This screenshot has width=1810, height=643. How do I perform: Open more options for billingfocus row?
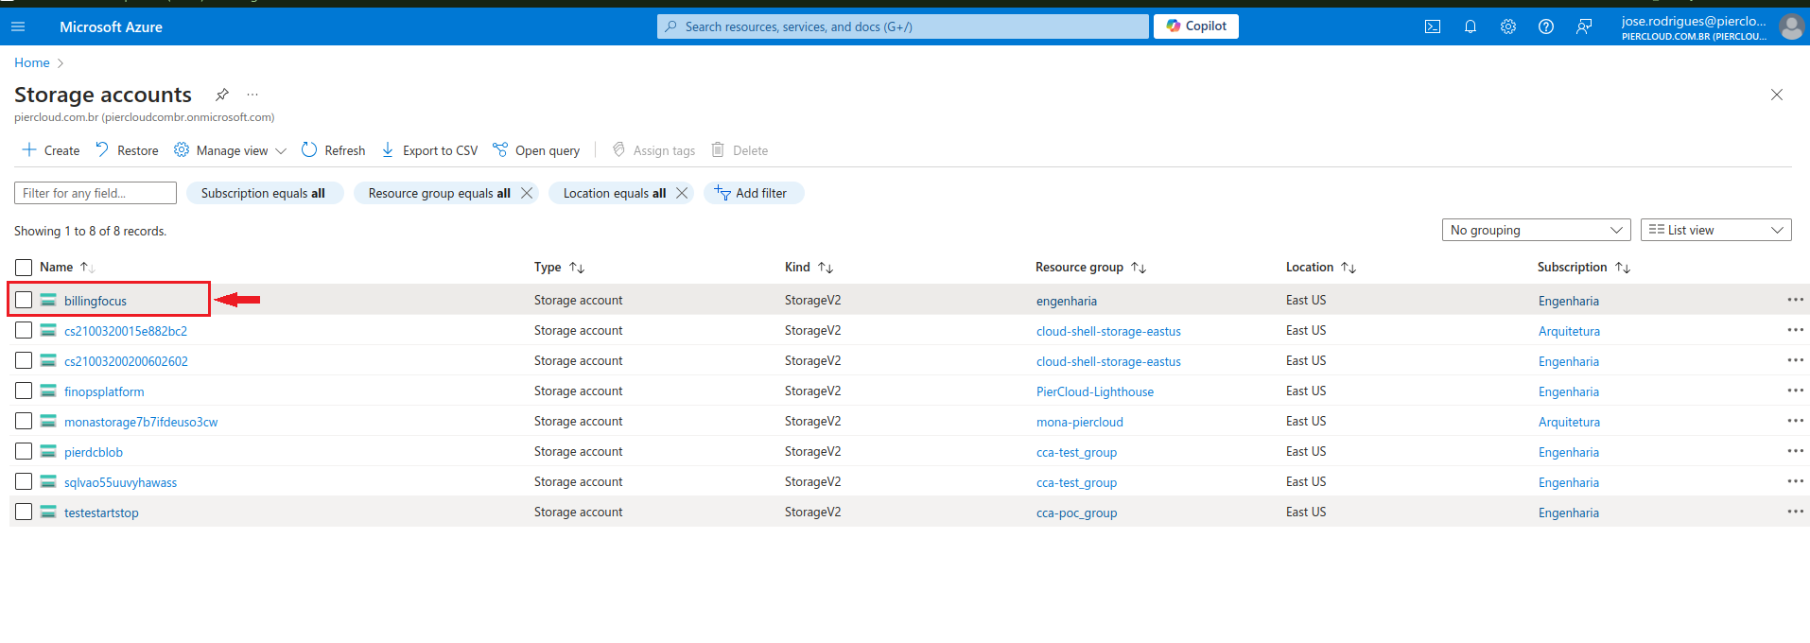tap(1795, 300)
